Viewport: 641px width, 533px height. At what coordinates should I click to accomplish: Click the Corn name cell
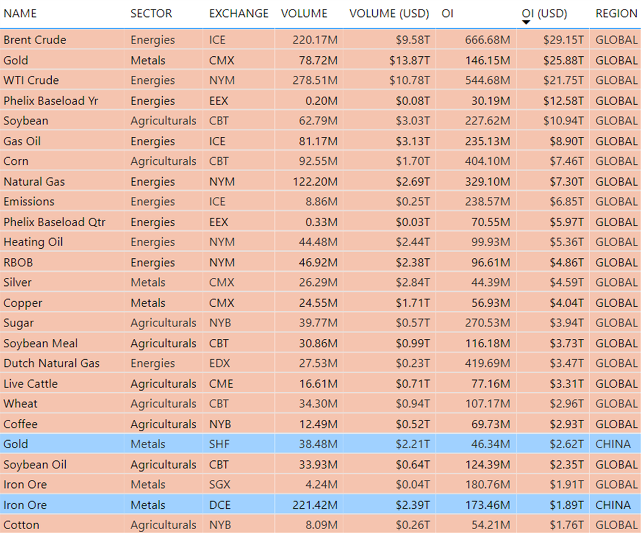[x=16, y=161]
